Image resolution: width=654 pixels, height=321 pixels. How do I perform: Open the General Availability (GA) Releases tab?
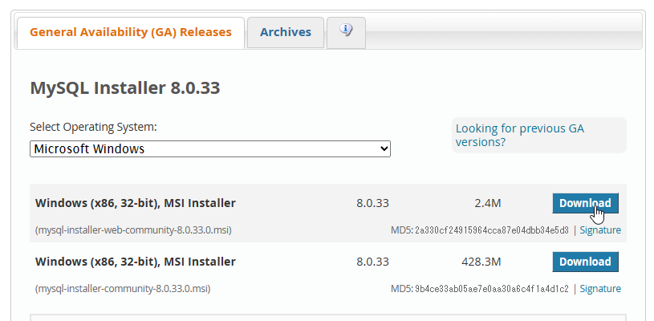tap(131, 33)
